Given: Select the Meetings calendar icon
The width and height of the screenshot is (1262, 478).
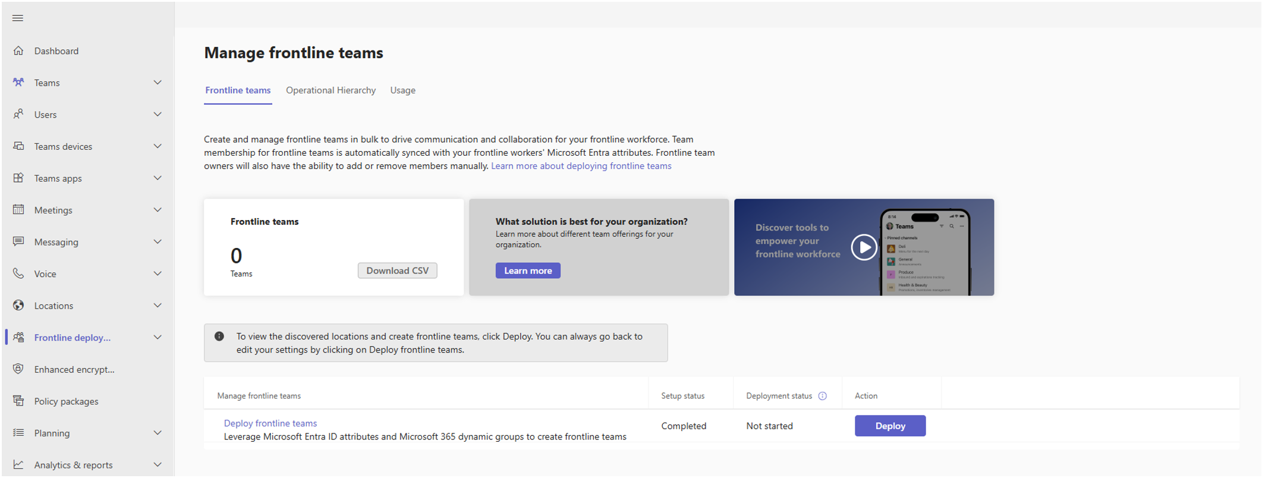Looking at the screenshot, I should pos(18,209).
